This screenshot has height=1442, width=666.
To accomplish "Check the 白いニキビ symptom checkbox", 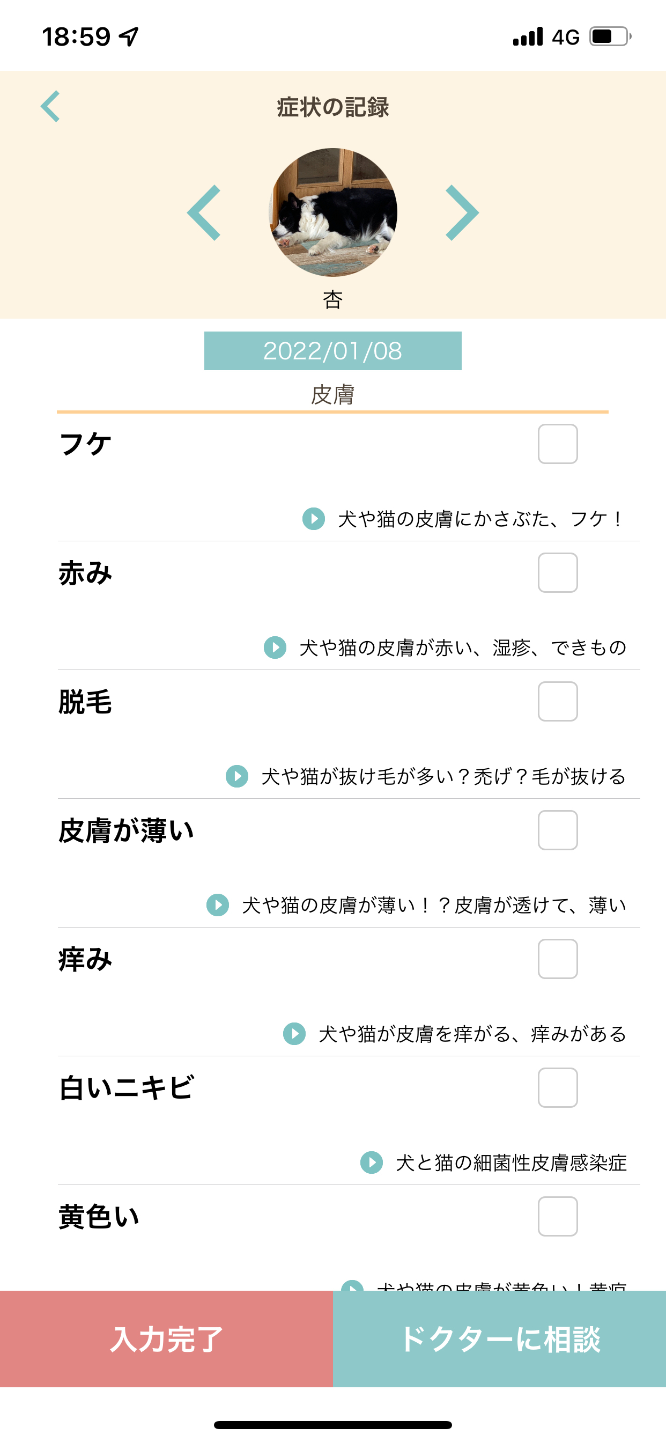I will pyautogui.click(x=558, y=1087).
